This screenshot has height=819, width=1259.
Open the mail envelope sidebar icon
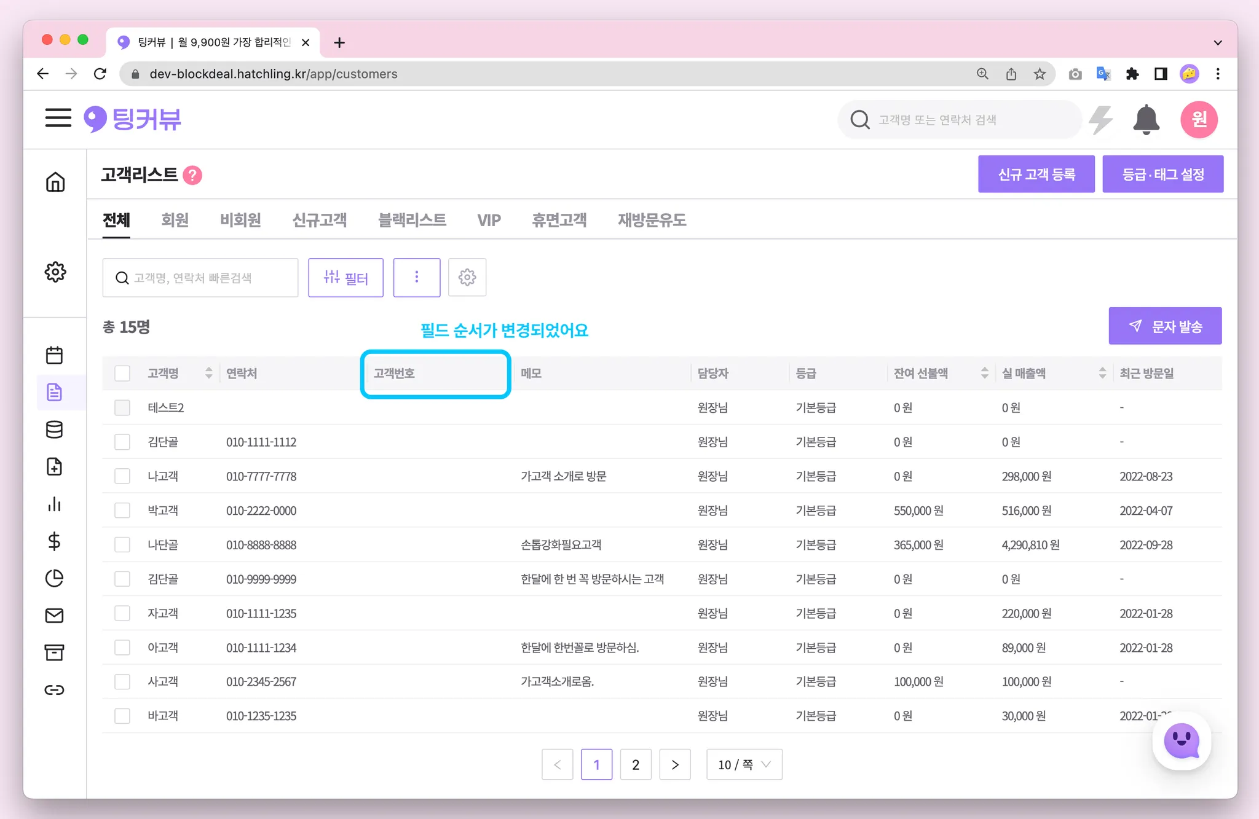click(55, 615)
